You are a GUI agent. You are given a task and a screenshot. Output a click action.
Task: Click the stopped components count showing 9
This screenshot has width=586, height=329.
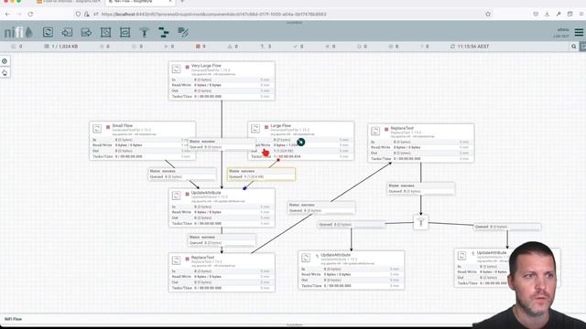[x=201, y=47]
